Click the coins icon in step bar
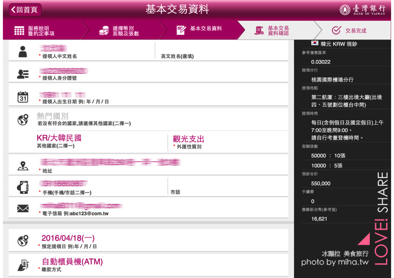This screenshot has width=394, height=278. coord(104,30)
